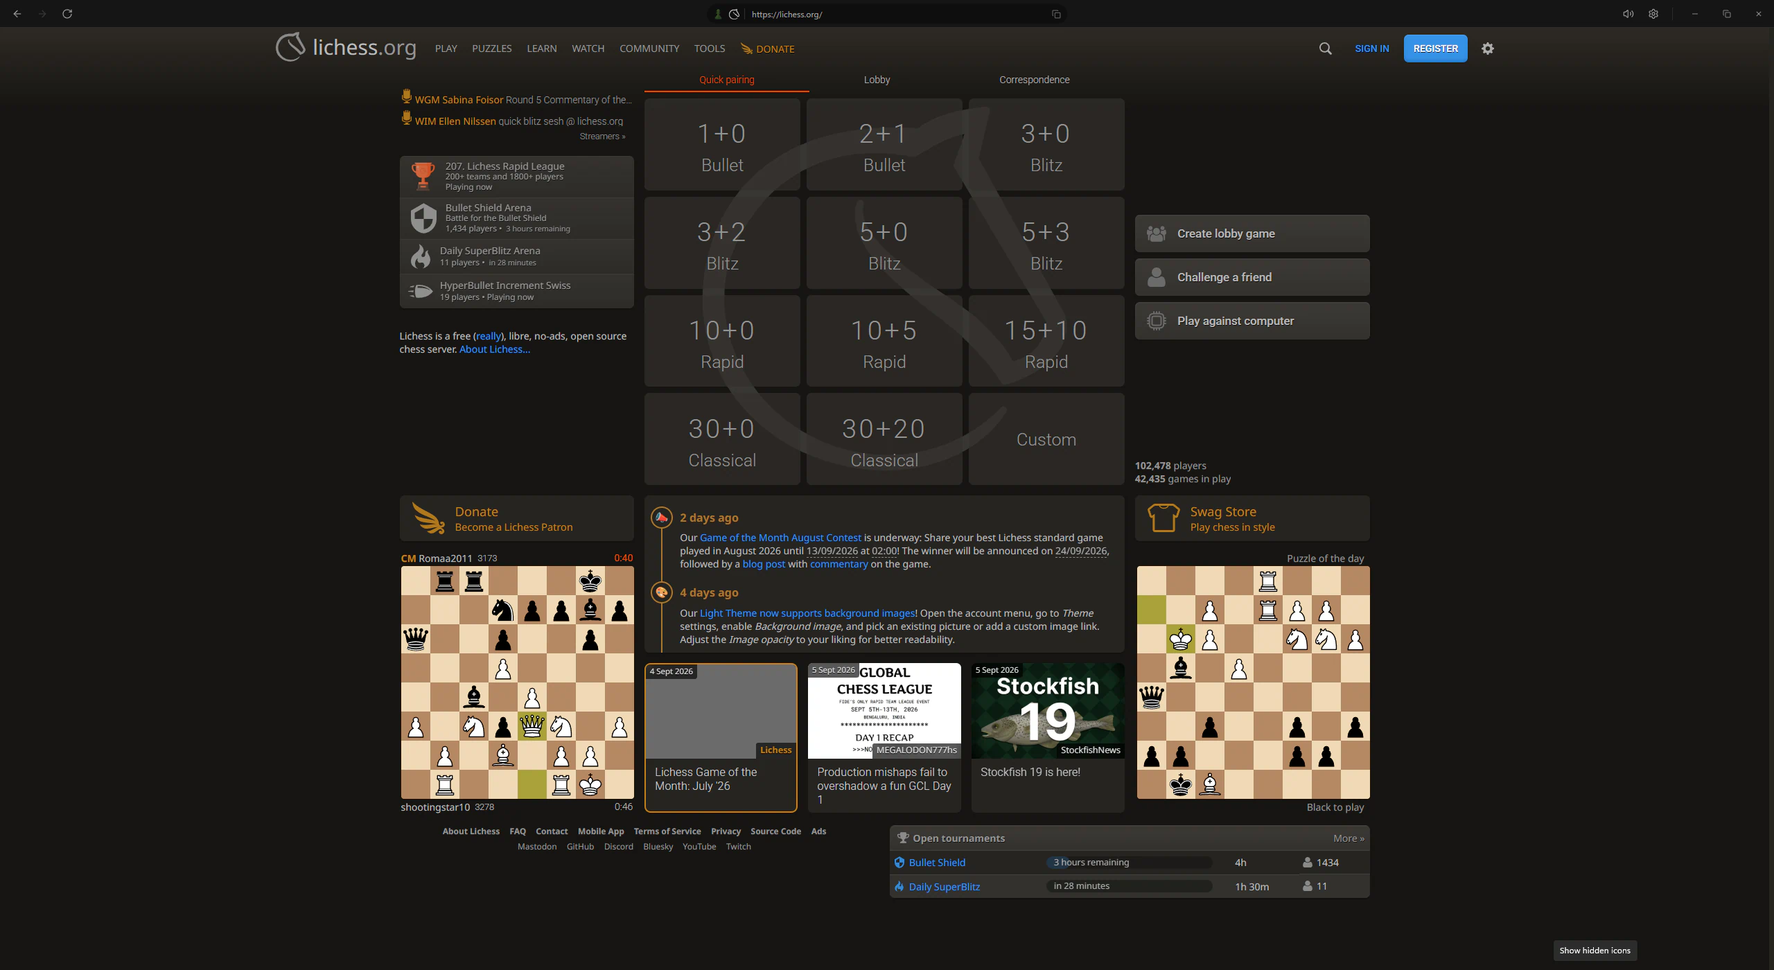Go back with the browser back arrow
1774x970 pixels.
(17, 14)
